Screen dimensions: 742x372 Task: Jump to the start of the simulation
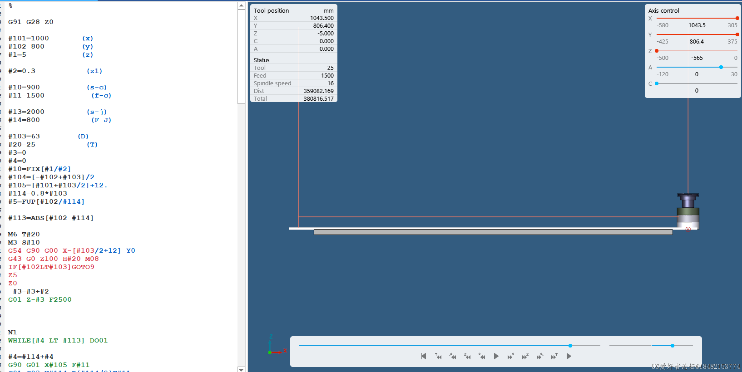[424, 356]
